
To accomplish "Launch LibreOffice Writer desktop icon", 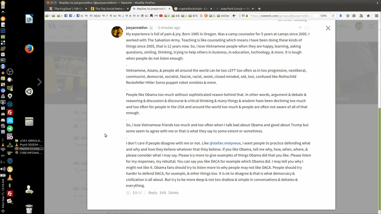I will tap(29, 19).
